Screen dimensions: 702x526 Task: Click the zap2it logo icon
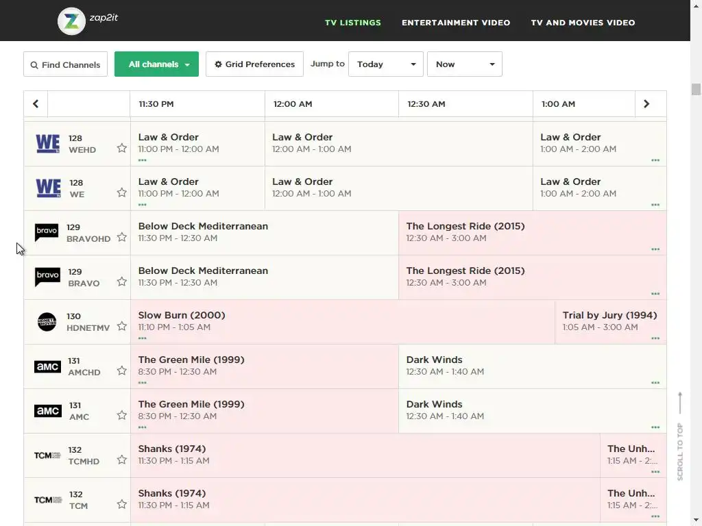click(71, 21)
